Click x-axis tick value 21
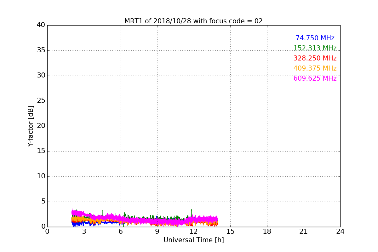This screenshot has height=252, width=378. click(x=304, y=231)
